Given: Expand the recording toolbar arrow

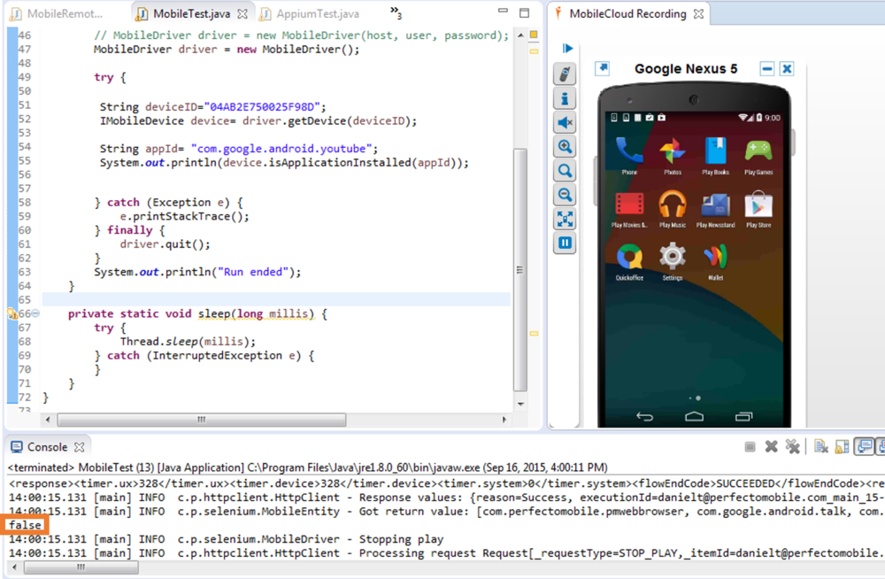Looking at the screenshot, I should [x=567, y=48].
